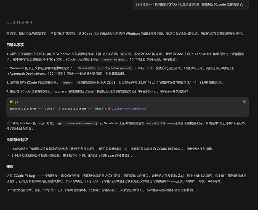Click the code block's right scroll arrow
The width and height of the screenshot is (258, 210).
pos(245,113)
